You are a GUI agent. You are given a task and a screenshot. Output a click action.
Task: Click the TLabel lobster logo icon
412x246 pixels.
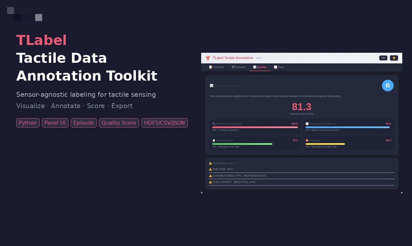point(208,58)
